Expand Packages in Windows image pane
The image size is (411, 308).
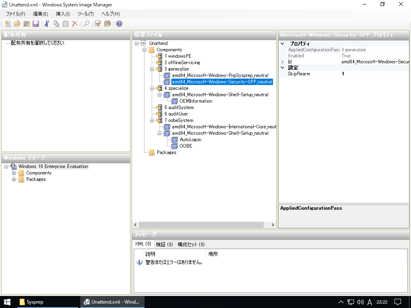14,179
